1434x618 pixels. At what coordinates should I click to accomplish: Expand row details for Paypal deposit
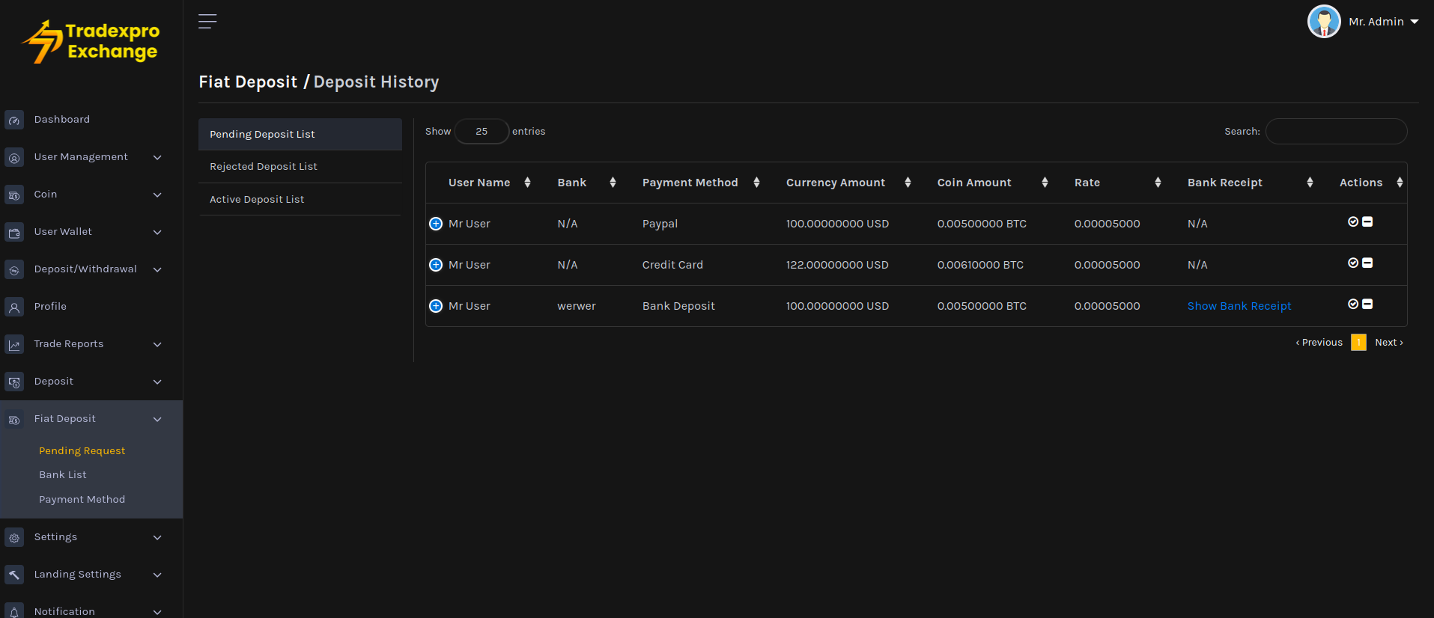coord(436,224)
